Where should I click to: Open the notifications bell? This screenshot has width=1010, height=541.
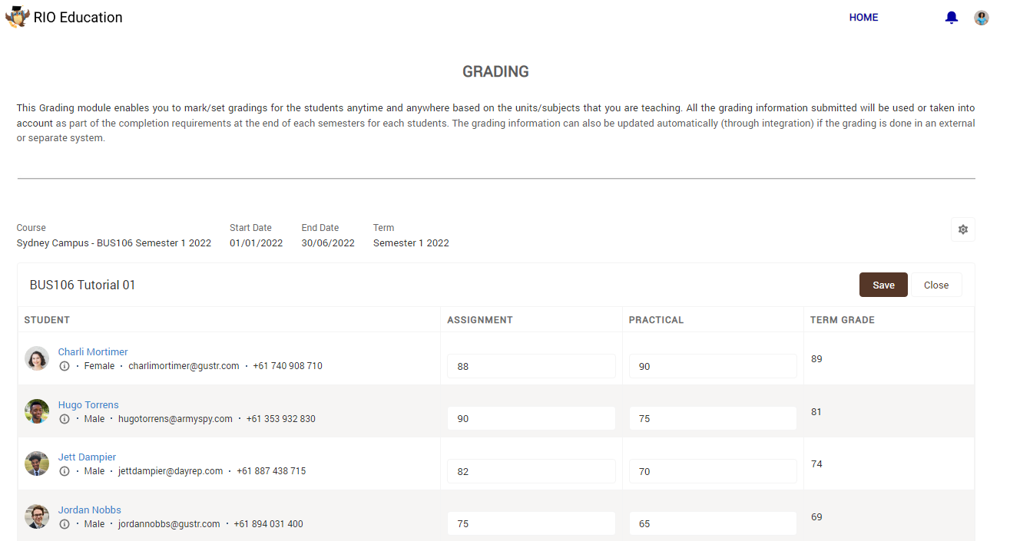tap(951, 18)
